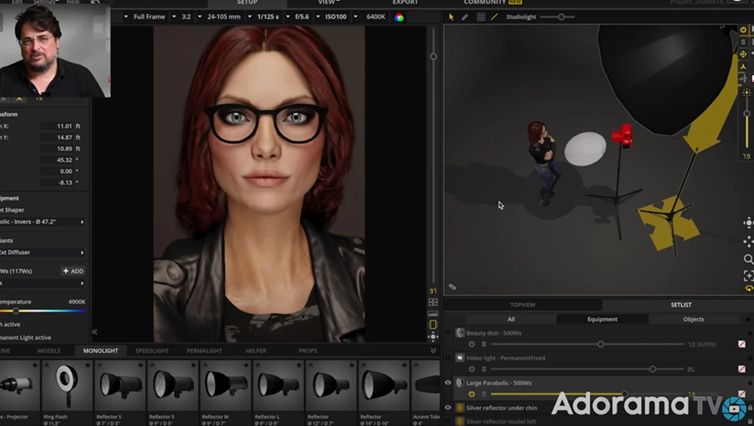The height and width of the screenshot is (426, 754).
Task: Filter setlist by All
Action: (511, 319)
